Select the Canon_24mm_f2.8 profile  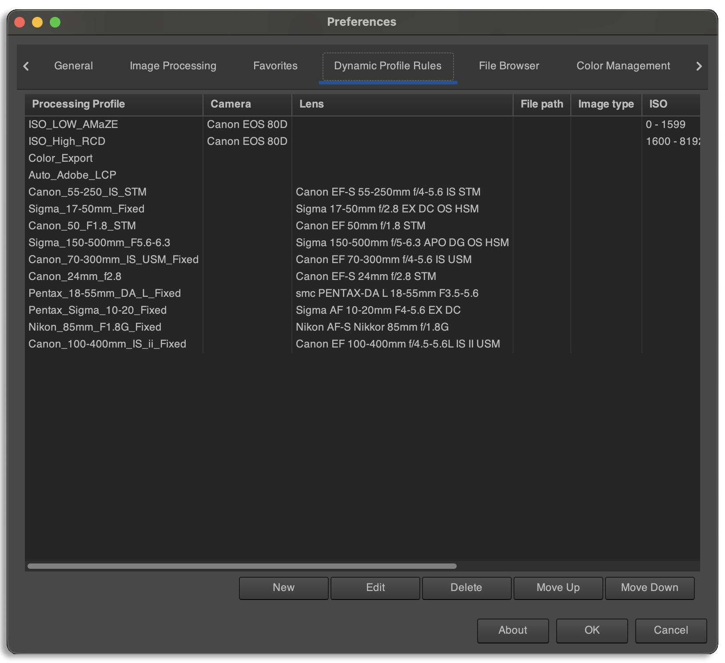[75, 276]
